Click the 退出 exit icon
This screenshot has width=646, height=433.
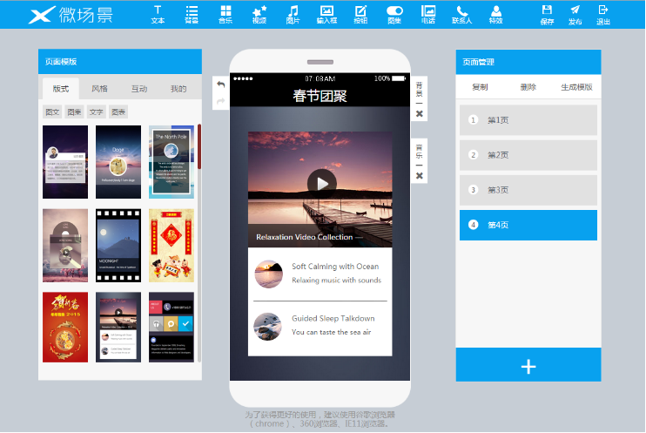[x=602, y=14]
